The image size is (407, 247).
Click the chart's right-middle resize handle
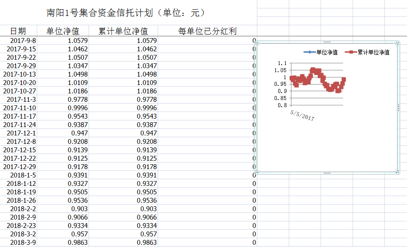399,107
